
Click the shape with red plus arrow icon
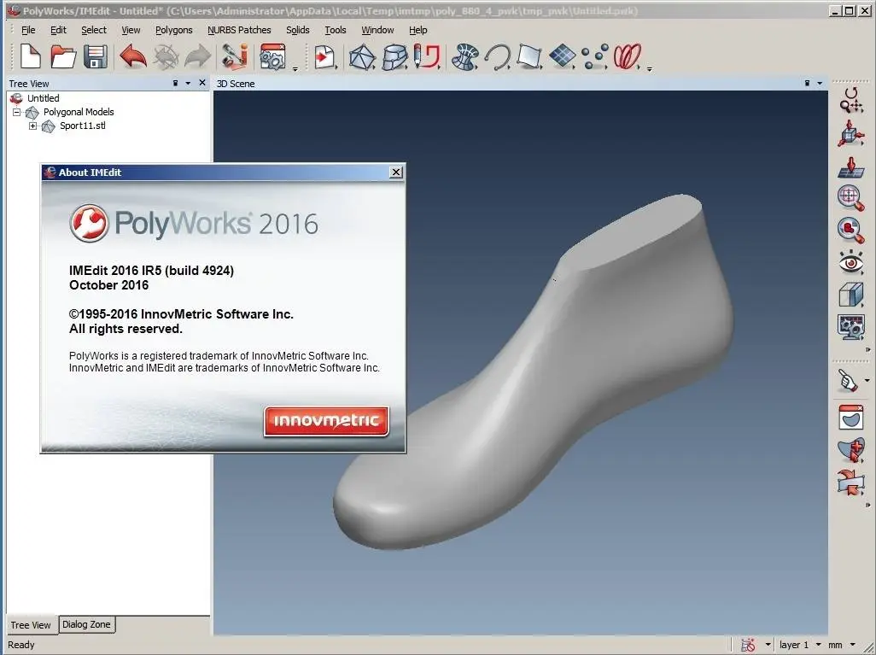pyautogui.click(x=851, y=450)
